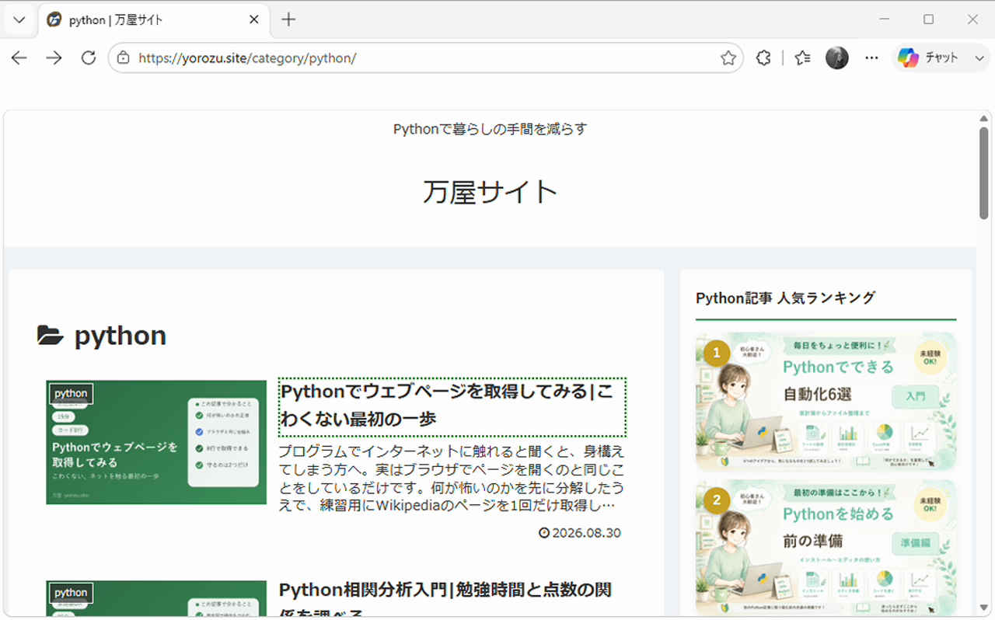The image size is (995, 620).
Task: Click the page scroll down arrow
Action: 984,608
